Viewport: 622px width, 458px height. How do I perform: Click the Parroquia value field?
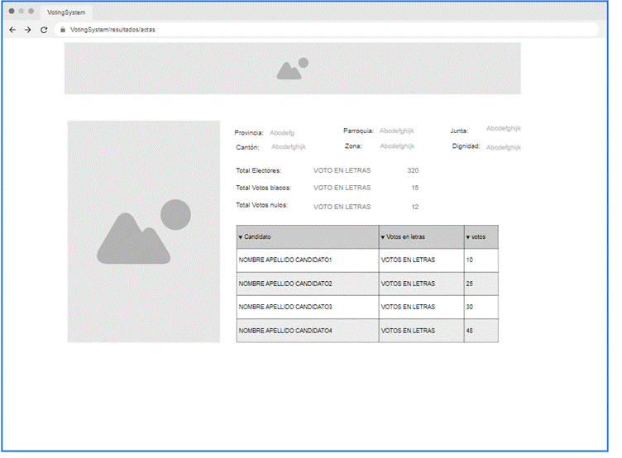[397, 131]
